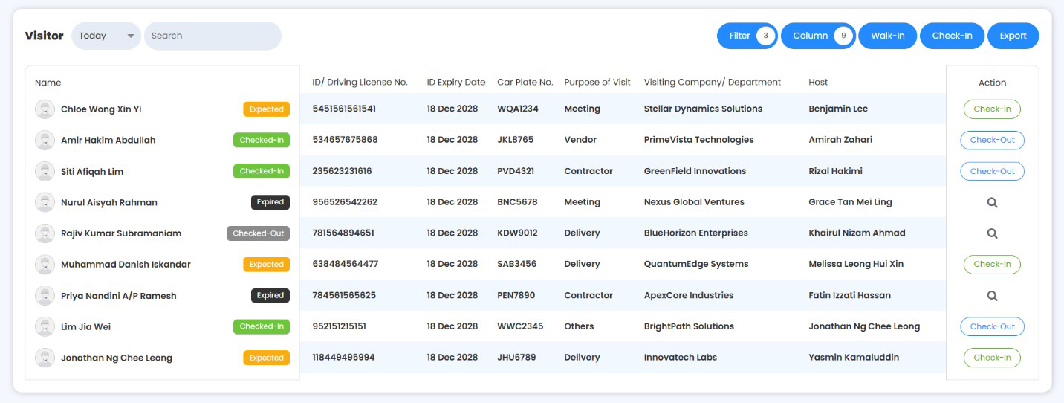Sort by ID Expiry Date column header
1064x403 pixels.
456,83
